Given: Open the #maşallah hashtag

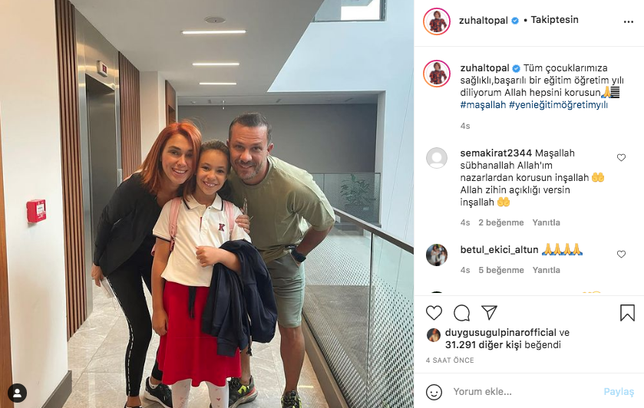Looking at the screenshot, I should 483,105.
